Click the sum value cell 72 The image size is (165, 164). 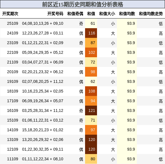pos(91,62)
